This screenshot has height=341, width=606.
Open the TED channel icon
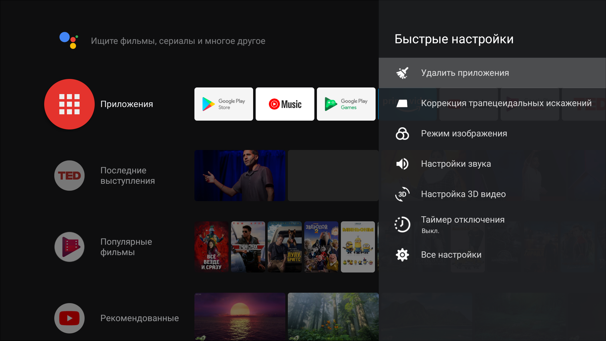(x=69, y=176)
